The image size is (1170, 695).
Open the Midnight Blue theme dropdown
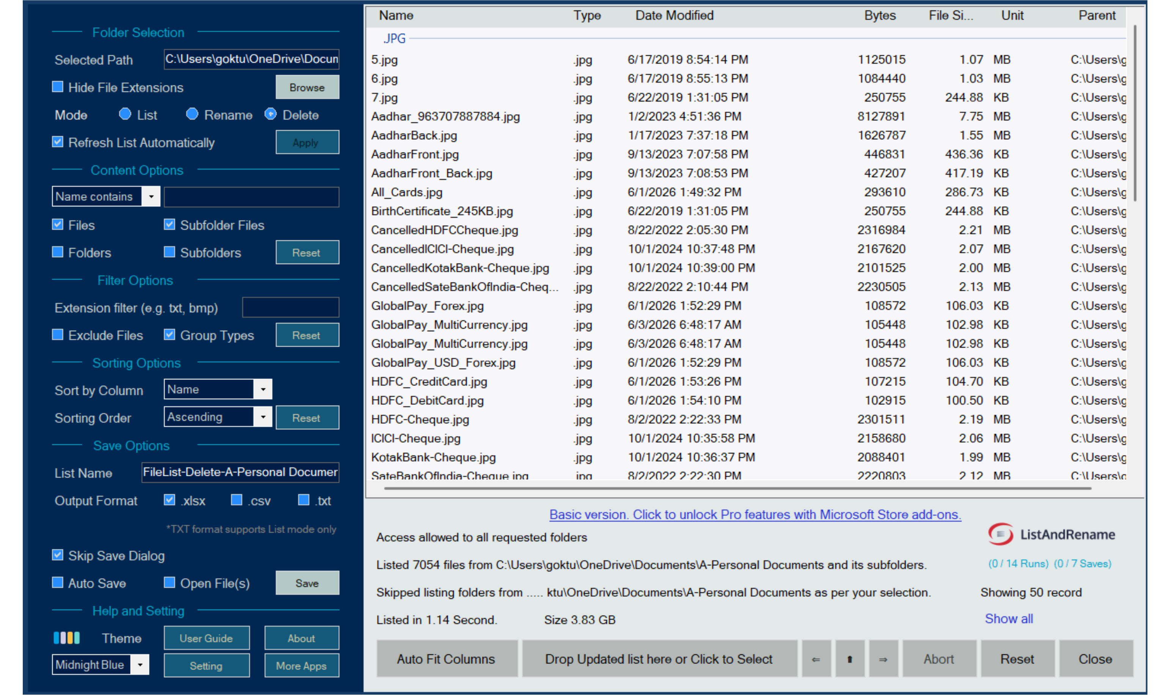click(140, 665)
